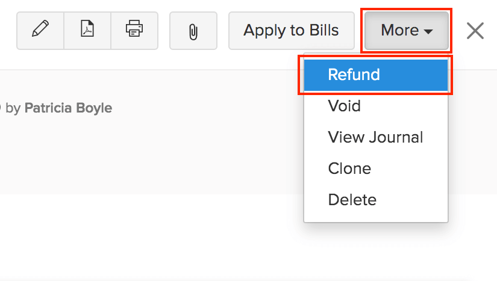Screen dimensions: 497x281
Task: Click the pencil edit icon
Action: pos(40,29)
